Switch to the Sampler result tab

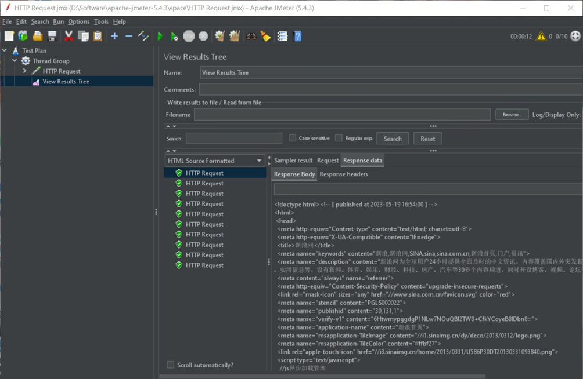point(293,161)
